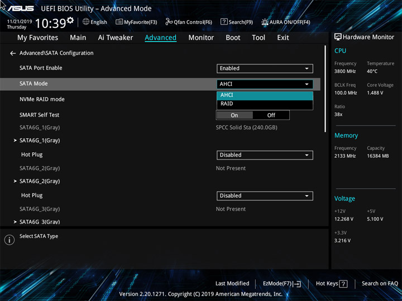Click the Last Modified button
402x301 pixels.
click(232, 284)
